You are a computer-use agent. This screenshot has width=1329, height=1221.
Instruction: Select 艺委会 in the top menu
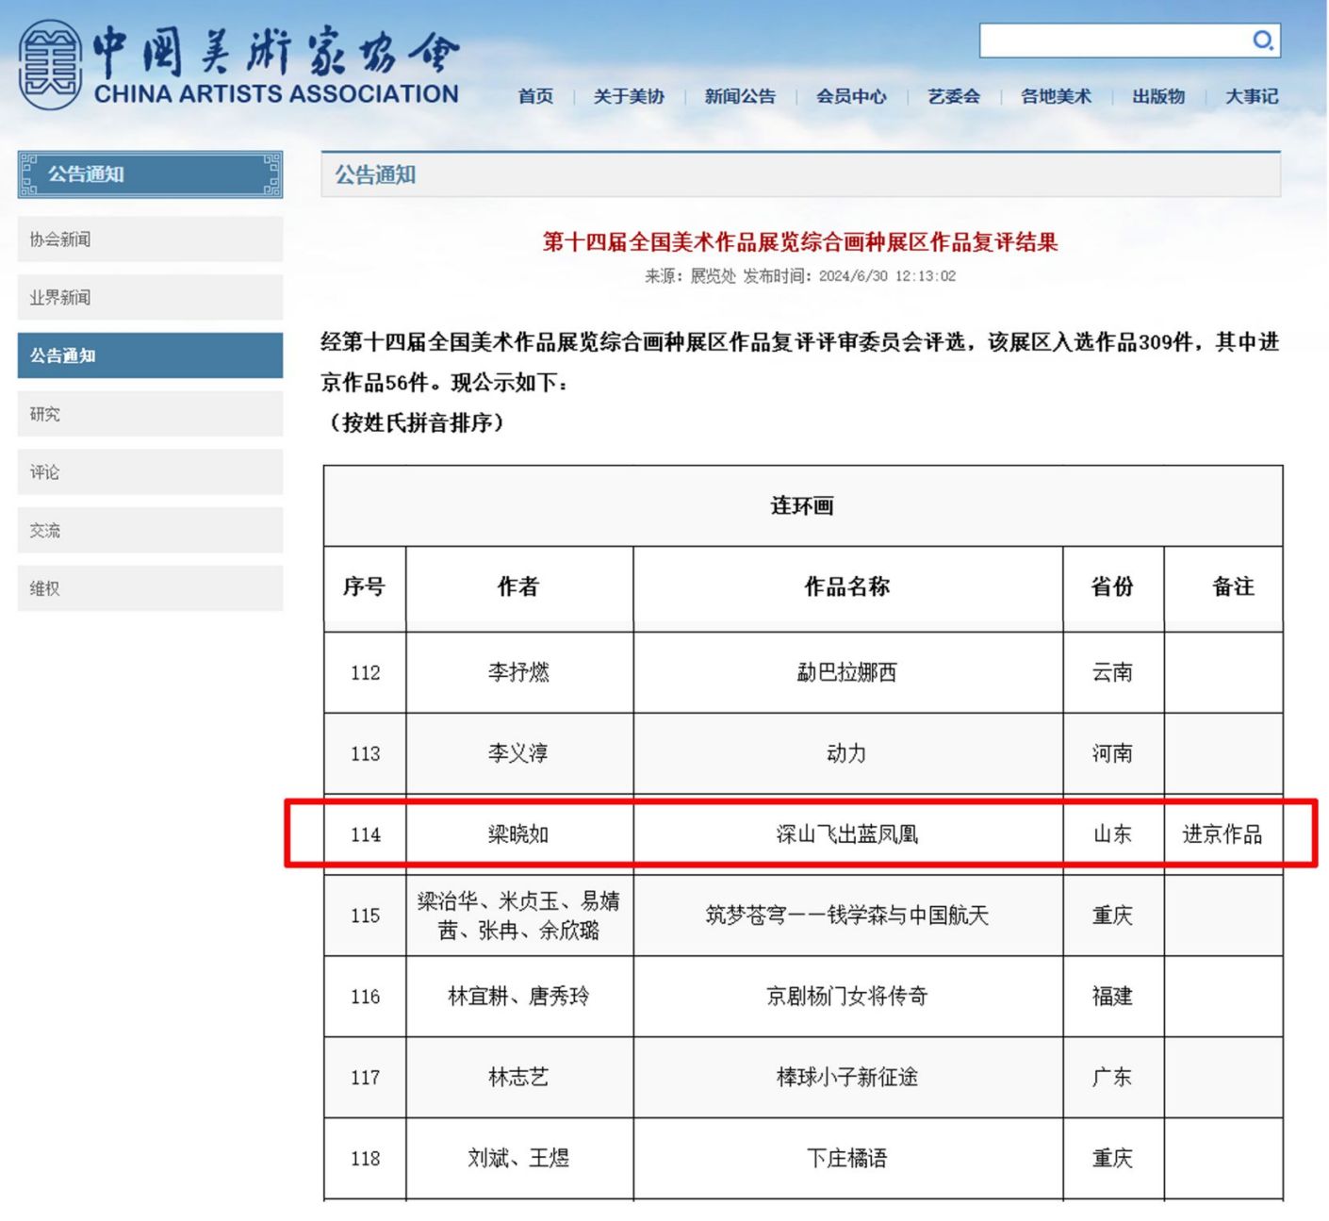(x=953, y=96)
